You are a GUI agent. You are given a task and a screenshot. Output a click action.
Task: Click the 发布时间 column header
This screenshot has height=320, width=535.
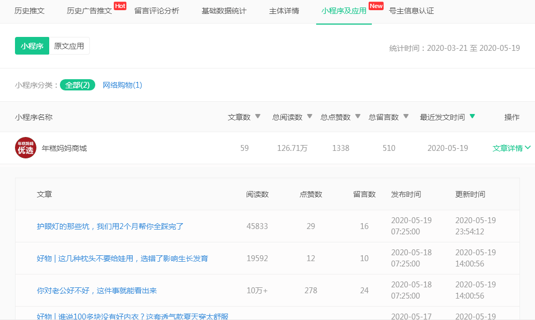pyautogui.click(x=406, y=194)
